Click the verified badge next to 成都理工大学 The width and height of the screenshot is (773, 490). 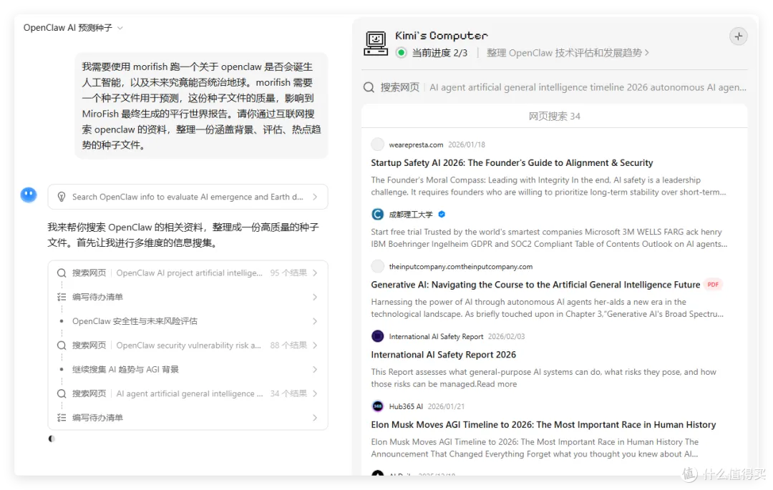[442, 214]
